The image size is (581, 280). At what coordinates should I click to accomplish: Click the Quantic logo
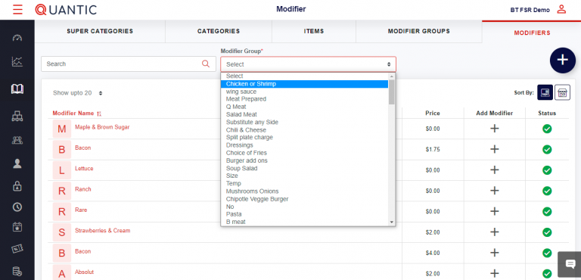(x=66, y=10)
